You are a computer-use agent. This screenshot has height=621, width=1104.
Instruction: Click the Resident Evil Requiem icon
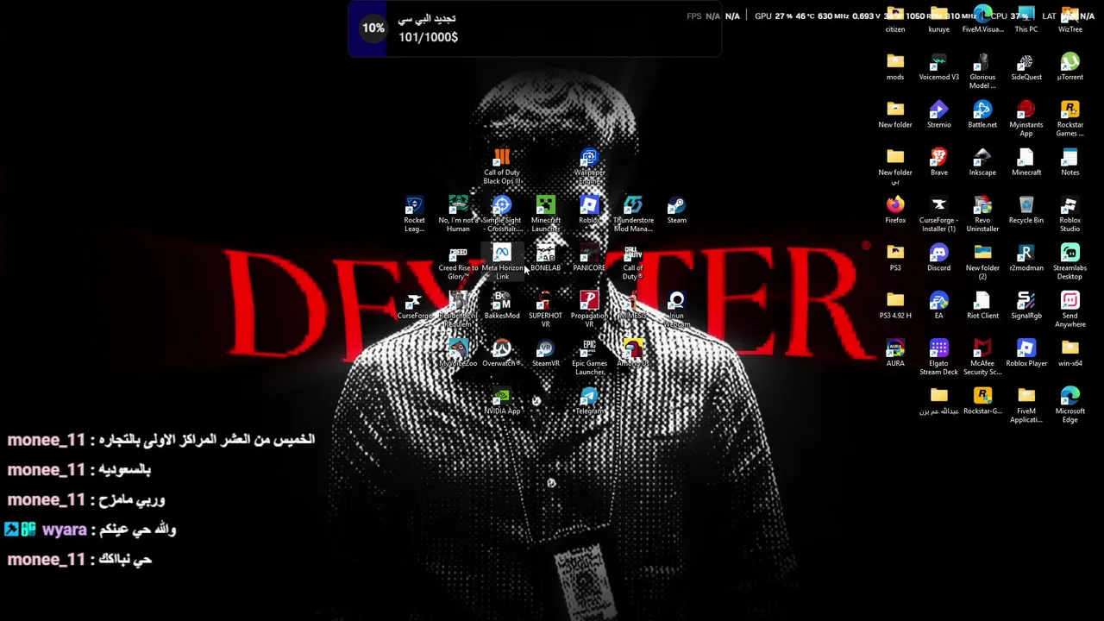[458, 310]
